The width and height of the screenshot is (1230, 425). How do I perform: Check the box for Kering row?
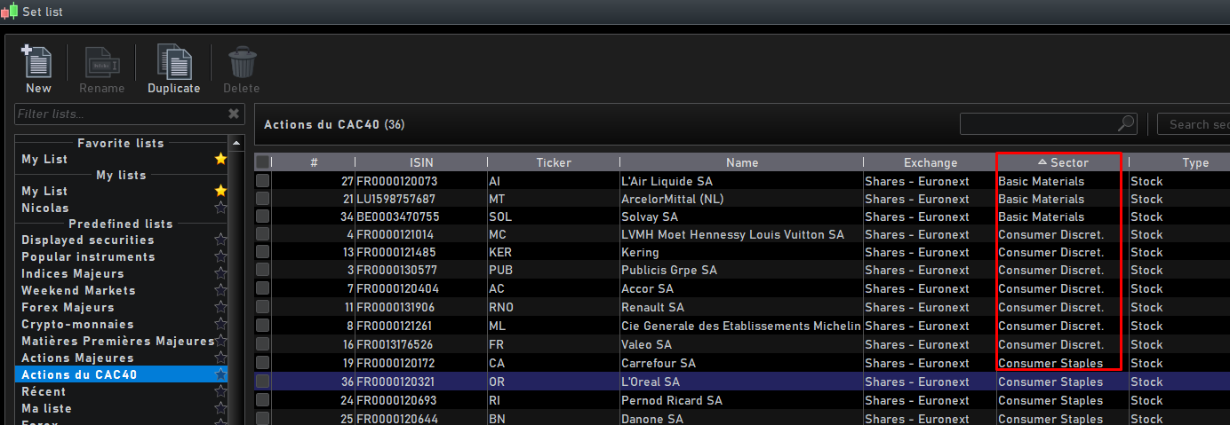point(262,253)
